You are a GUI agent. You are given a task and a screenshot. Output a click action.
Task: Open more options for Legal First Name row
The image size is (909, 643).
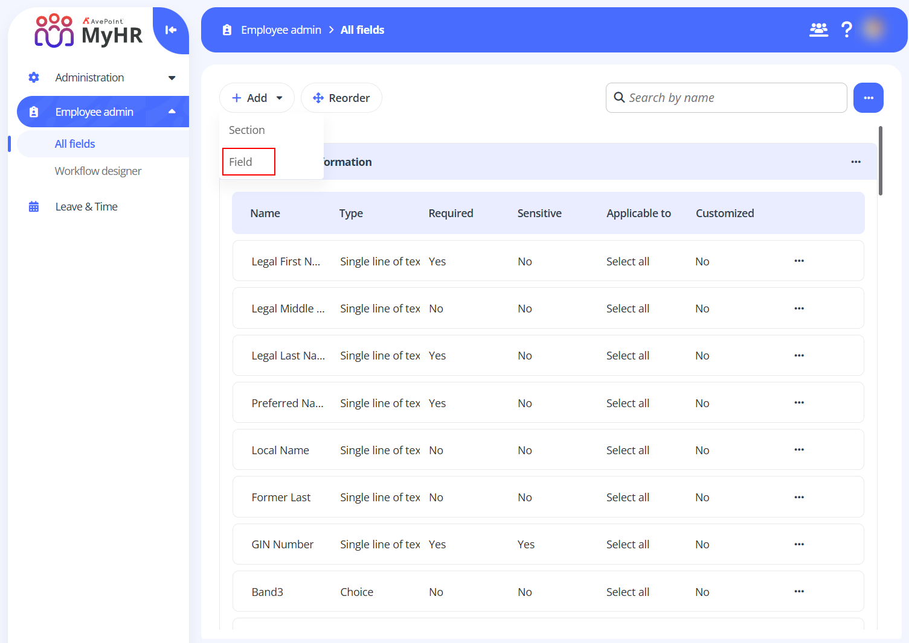[799, 261]
